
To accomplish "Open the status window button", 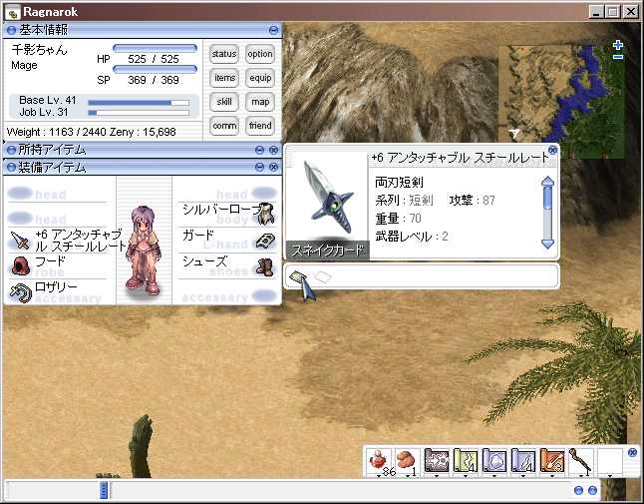I will tap(224, 54).
